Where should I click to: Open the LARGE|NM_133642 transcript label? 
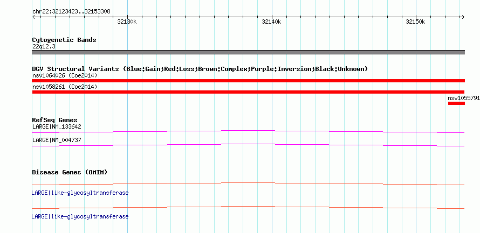click(57, 127)
